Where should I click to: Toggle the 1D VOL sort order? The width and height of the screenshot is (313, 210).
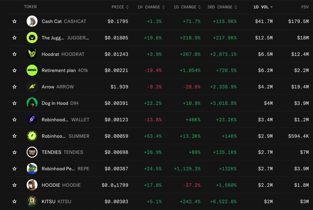click(263, 7)
